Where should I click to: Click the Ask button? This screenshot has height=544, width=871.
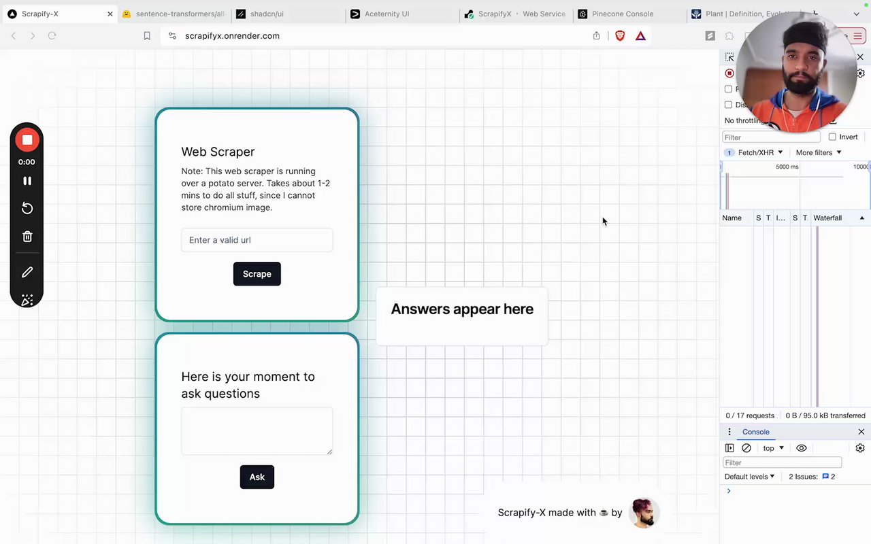pyautogui.click(x=257, y=477)
